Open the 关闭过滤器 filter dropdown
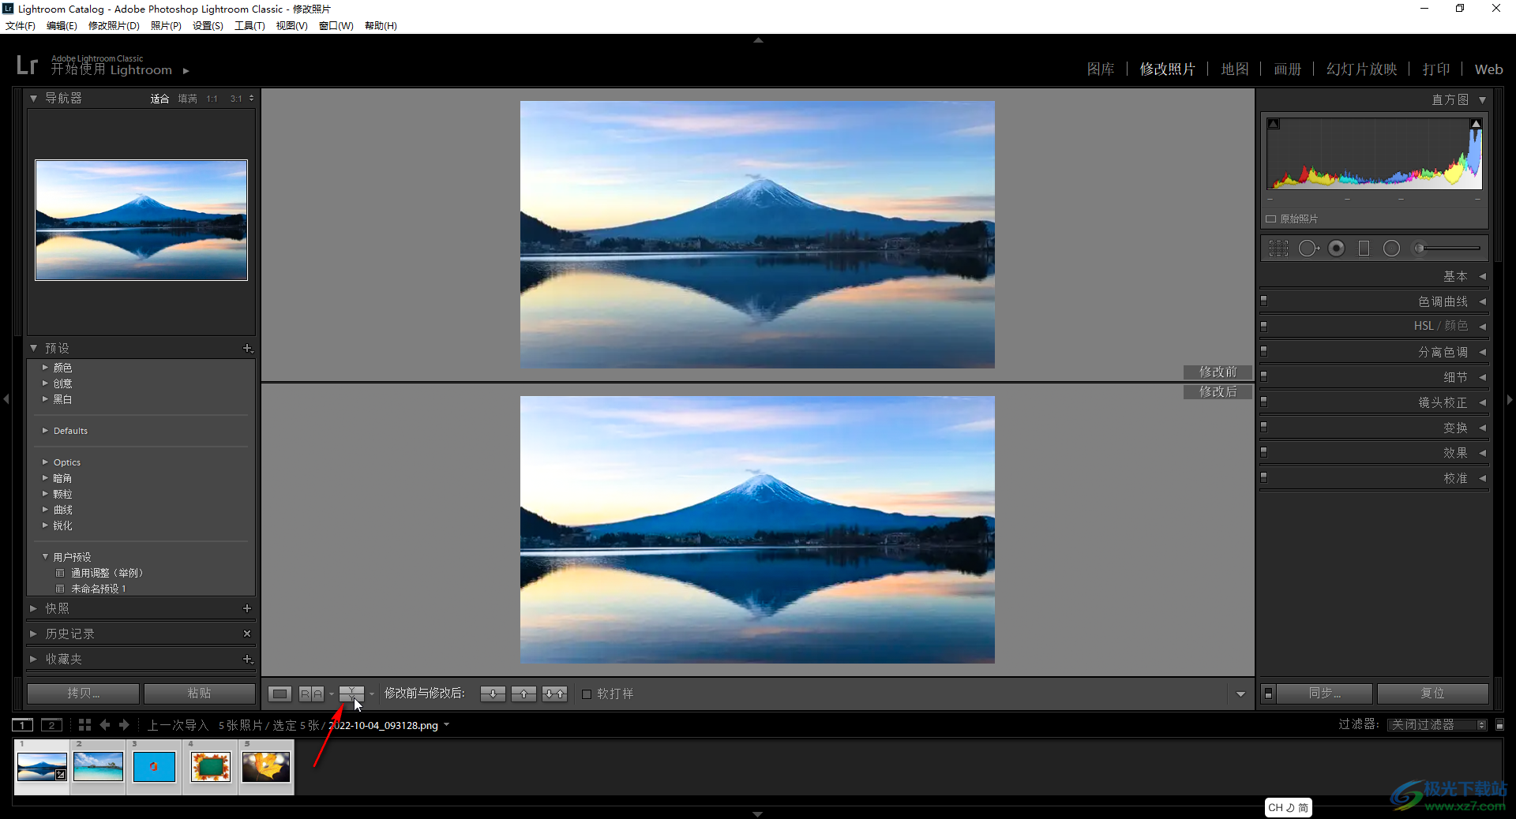This screenshot has height=819, width=1516. (x=1438, y=724)
